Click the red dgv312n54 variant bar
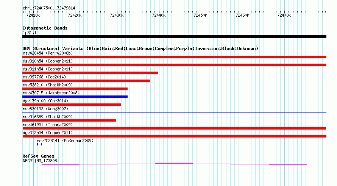Image resolution: width=337 pixels, height=186 pixels. (174, 136)
